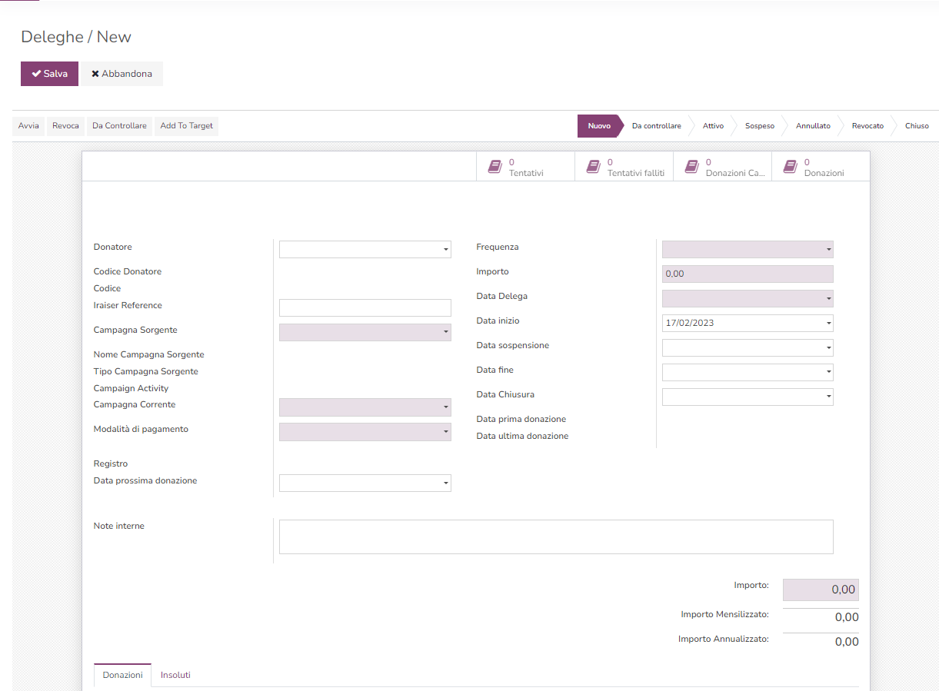The image size is (939, 691).
Task: Expand the Frequenza dropdown
Action: coord(747,249)
